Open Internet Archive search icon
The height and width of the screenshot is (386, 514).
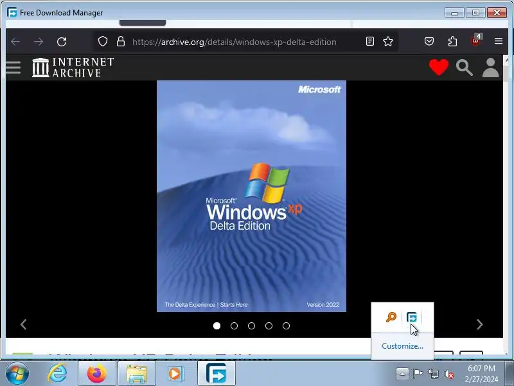tap(464, 68)
